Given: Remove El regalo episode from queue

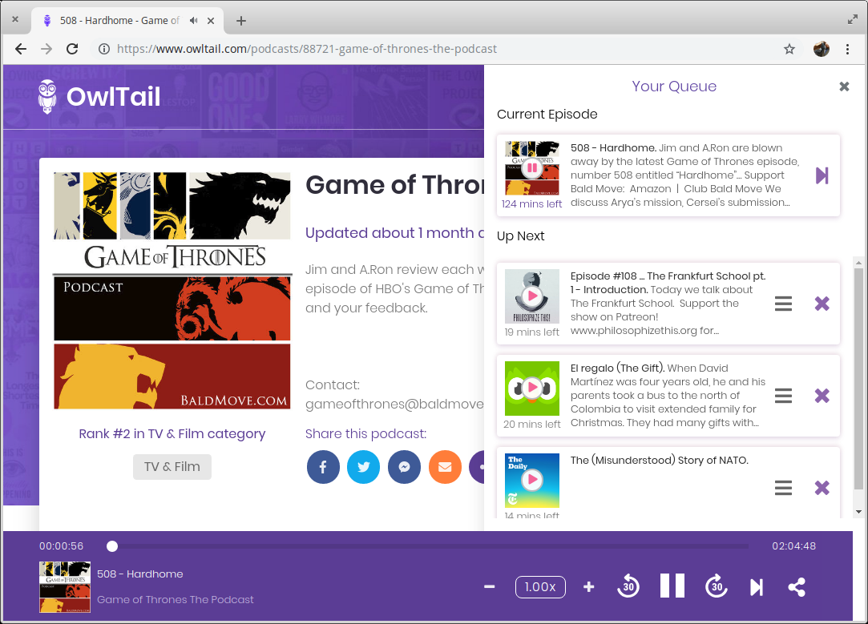Looking at the screenshot, I should (822, 396).
